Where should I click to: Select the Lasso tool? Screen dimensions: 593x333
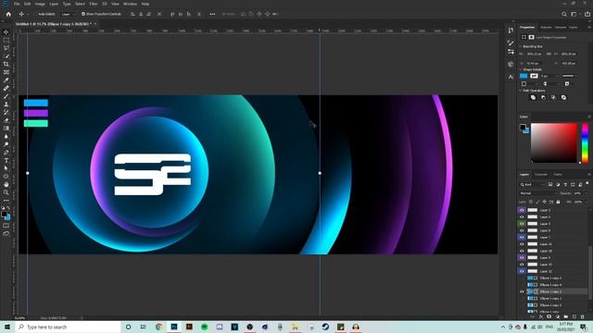click(6, 48)
